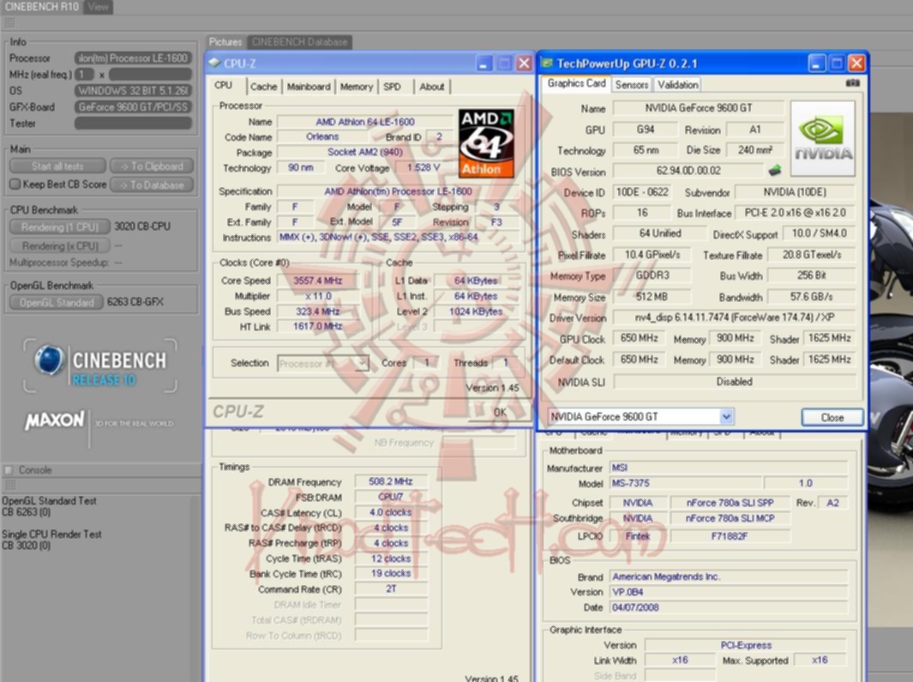Click the camera screenshot icon in GPU-Z
This screenshot has height=682, width=913.
point(852,83)
